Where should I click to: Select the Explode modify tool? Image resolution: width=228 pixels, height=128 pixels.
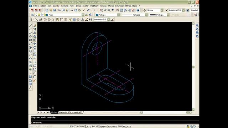coord(35,80)
